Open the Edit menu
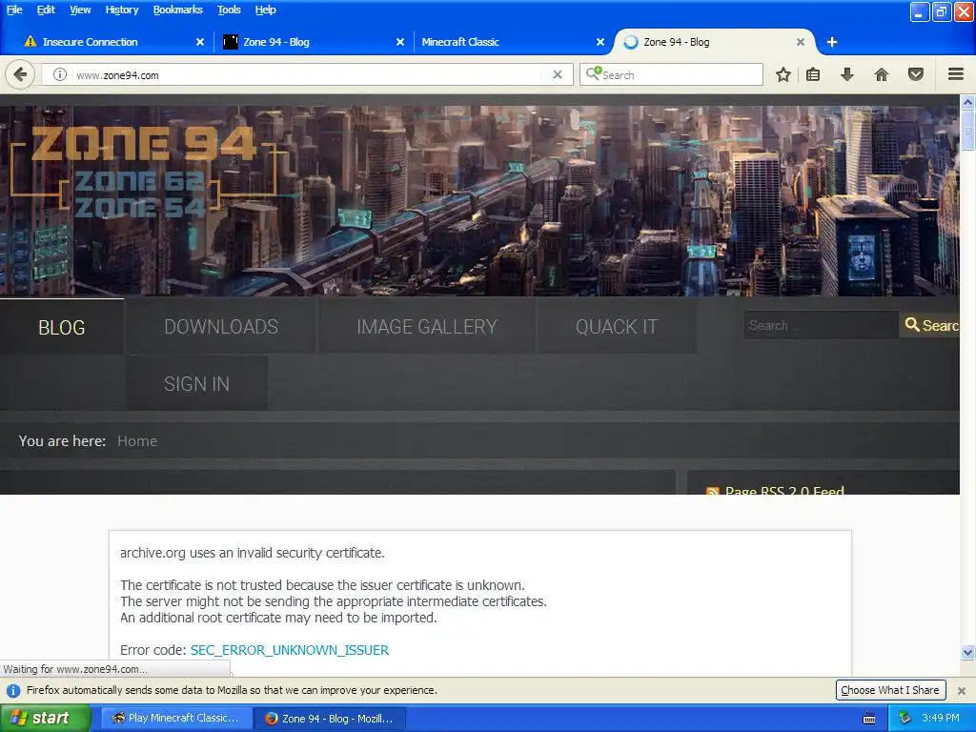The height and width of the screenshot is (732, 976). (46, 10)
